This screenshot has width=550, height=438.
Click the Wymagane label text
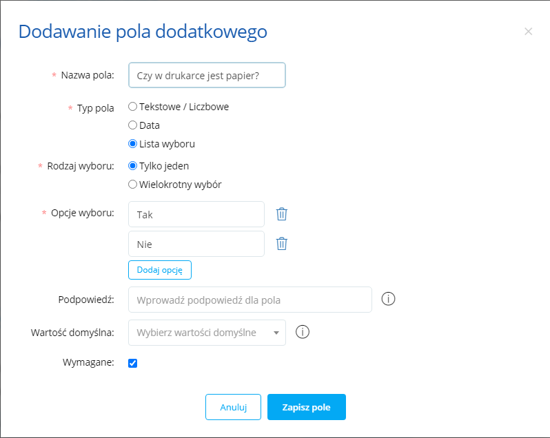pos(88,363)
